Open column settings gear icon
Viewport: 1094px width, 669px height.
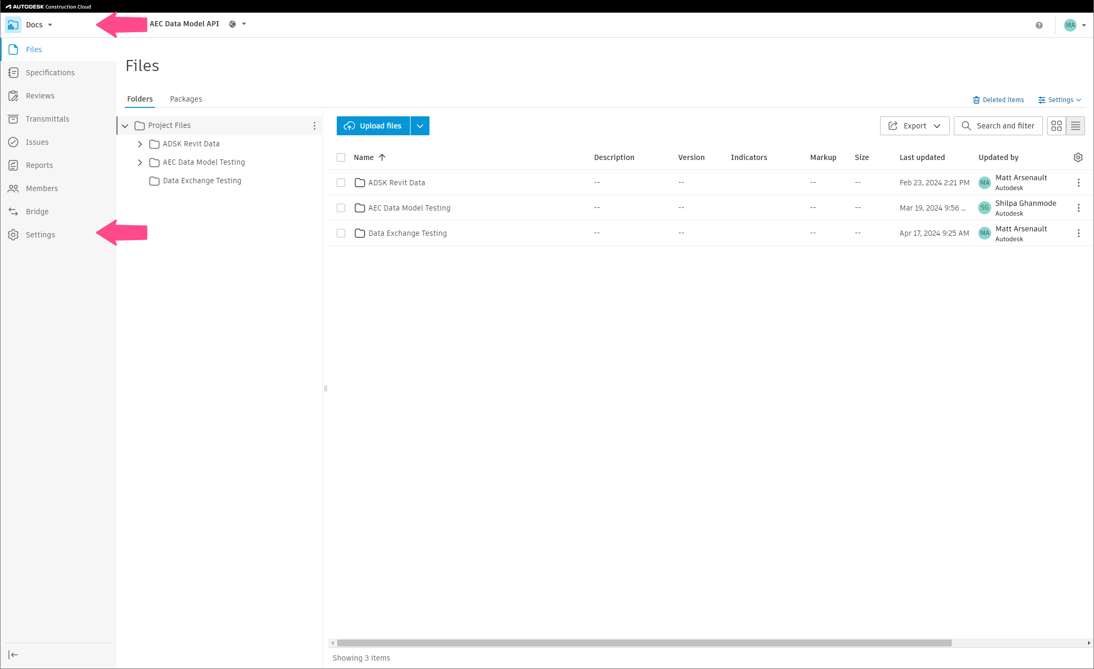(1078, 157)
